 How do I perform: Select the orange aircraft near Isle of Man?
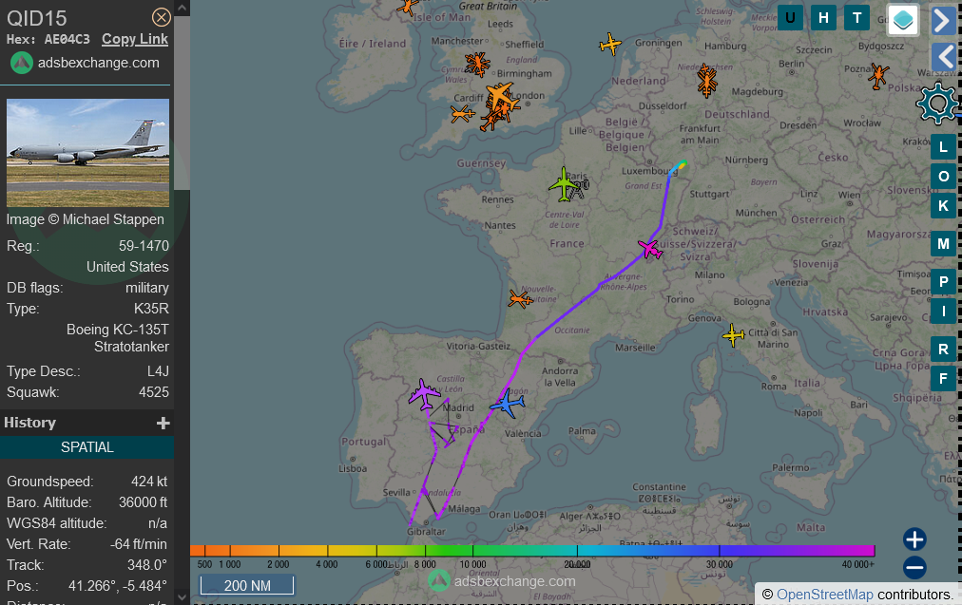tap(408, 8)
